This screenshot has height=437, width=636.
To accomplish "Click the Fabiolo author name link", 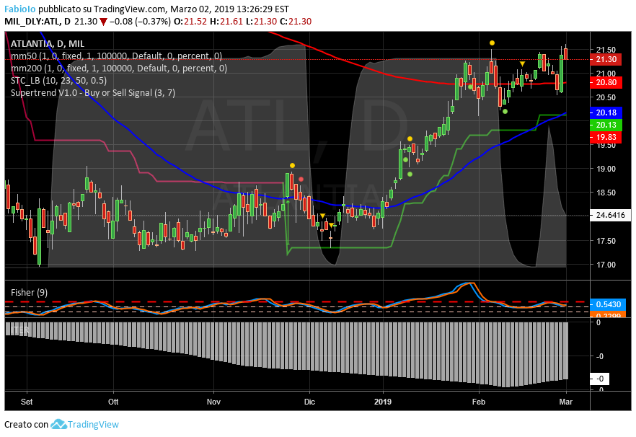I will point(20,9).
